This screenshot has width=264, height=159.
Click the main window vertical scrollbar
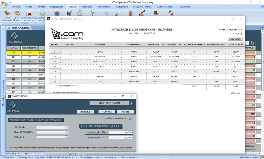coord(263,91)
